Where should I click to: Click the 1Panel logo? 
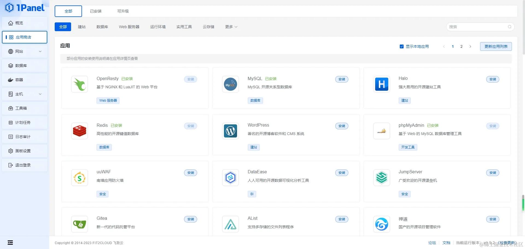[25, 8]
